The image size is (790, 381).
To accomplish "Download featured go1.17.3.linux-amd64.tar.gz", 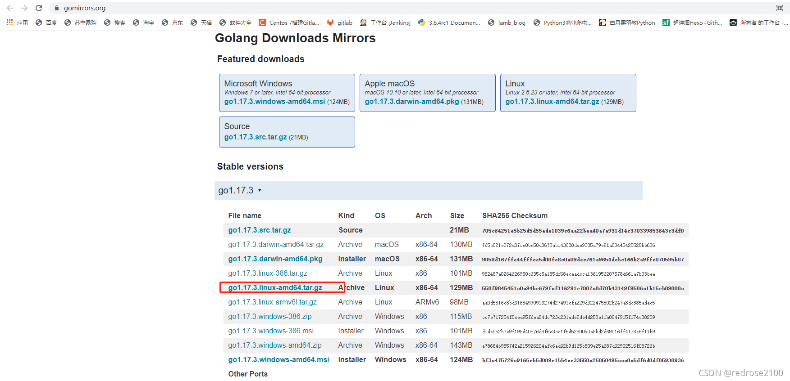I will tap(552, 102).
